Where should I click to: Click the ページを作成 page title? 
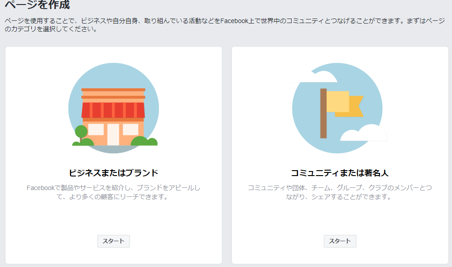point(38,5)
